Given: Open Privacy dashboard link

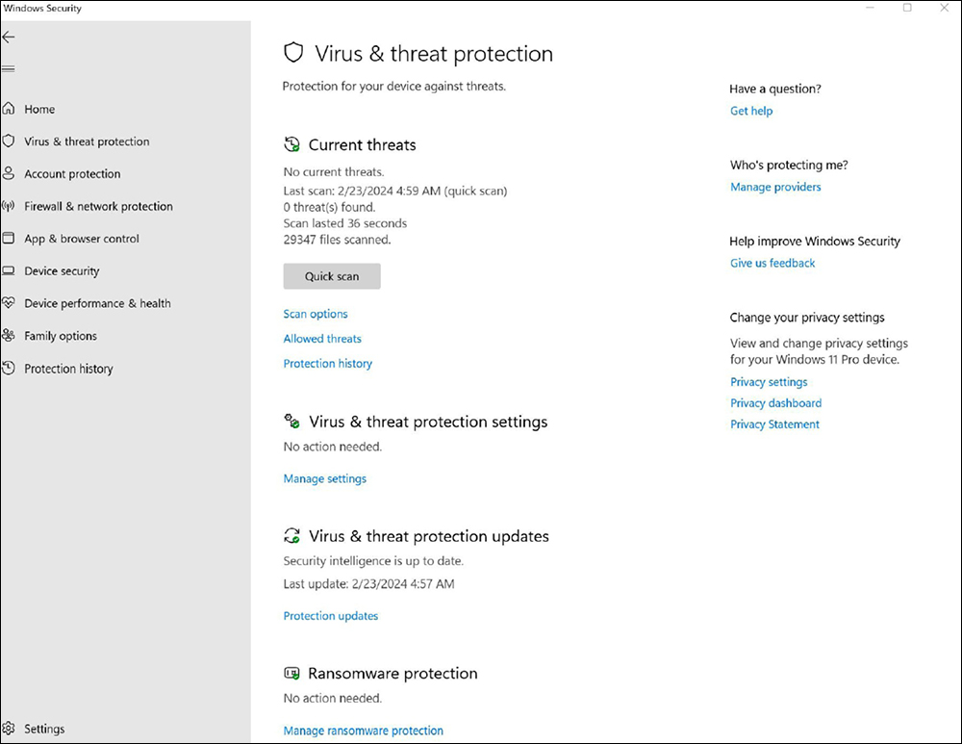Looking at the screenshot, I should 775,403.
